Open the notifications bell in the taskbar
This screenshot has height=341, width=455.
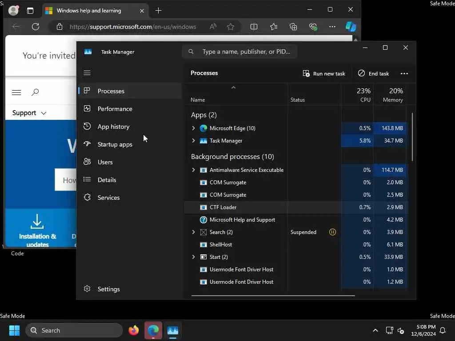443,330
